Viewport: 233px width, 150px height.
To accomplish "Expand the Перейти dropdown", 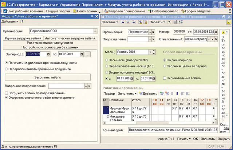I will pyautogui.click(x=157, y=22).
